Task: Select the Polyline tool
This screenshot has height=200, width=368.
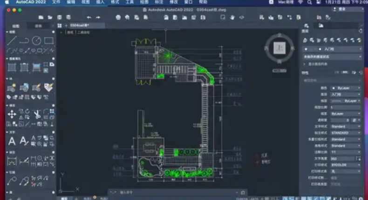Action: [x=24, y=41]
